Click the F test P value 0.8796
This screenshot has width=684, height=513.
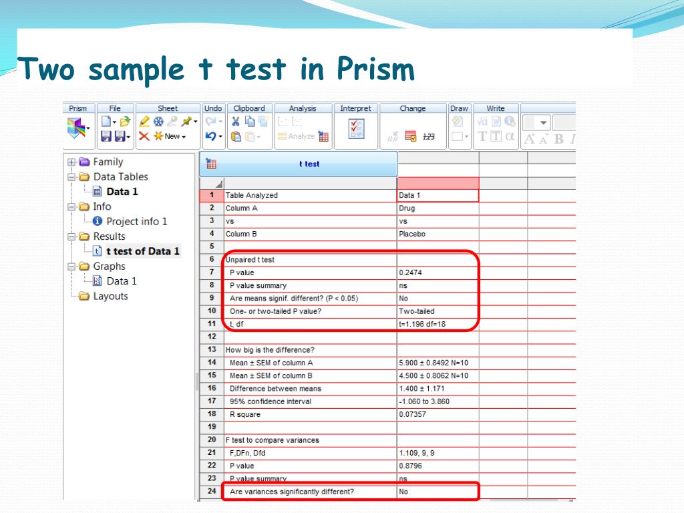point(438,466)
